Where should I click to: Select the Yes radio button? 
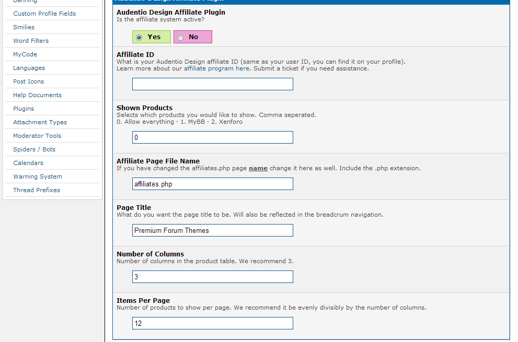pos(139,37)
